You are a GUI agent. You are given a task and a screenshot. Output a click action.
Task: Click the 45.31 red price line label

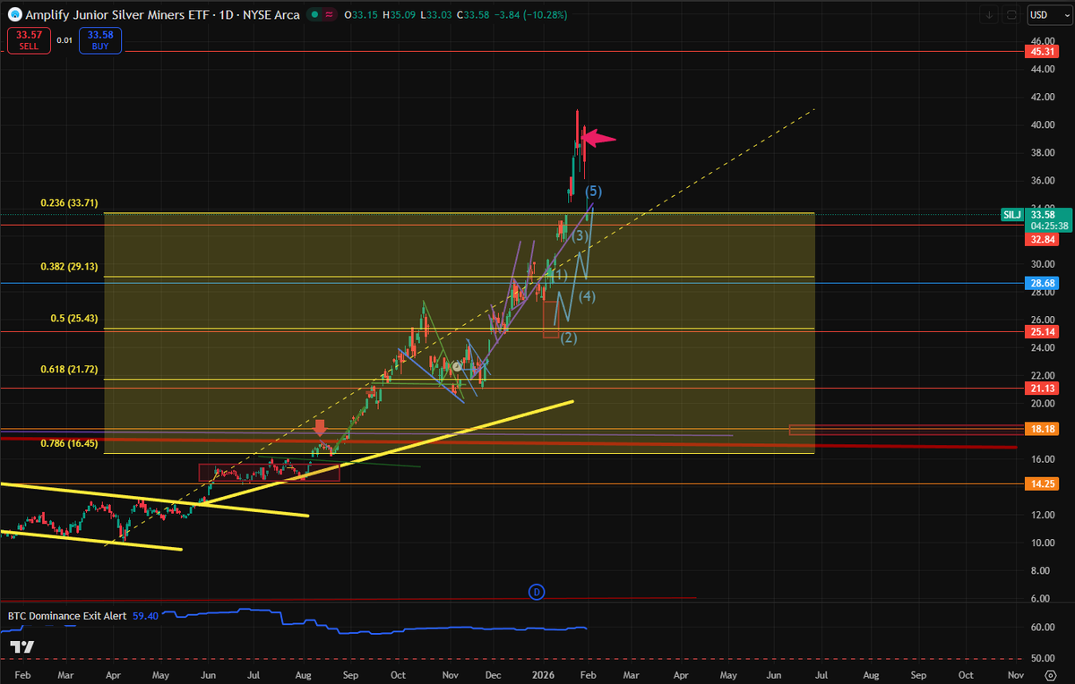tap(1042, 52)
